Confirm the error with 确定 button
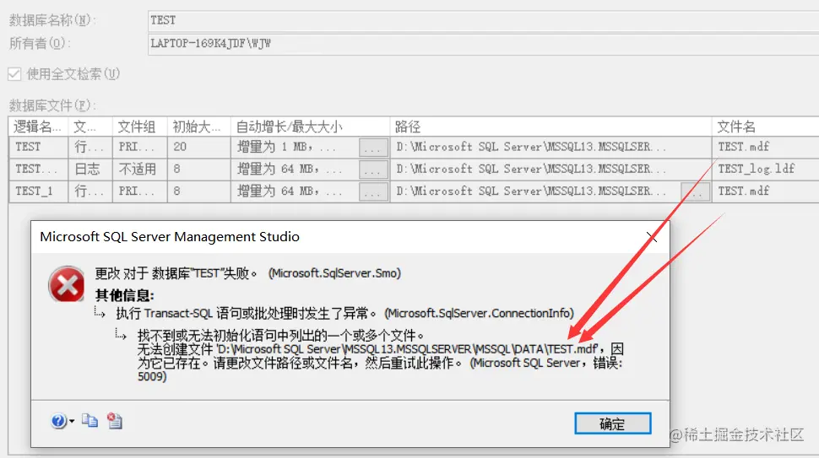819x458 pixels. tap(613, 423)
